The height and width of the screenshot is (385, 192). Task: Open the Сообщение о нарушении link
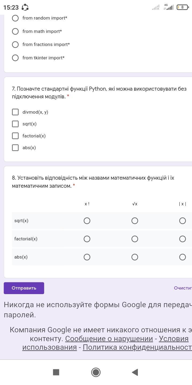pyautogui.click(x=109, y=338)
